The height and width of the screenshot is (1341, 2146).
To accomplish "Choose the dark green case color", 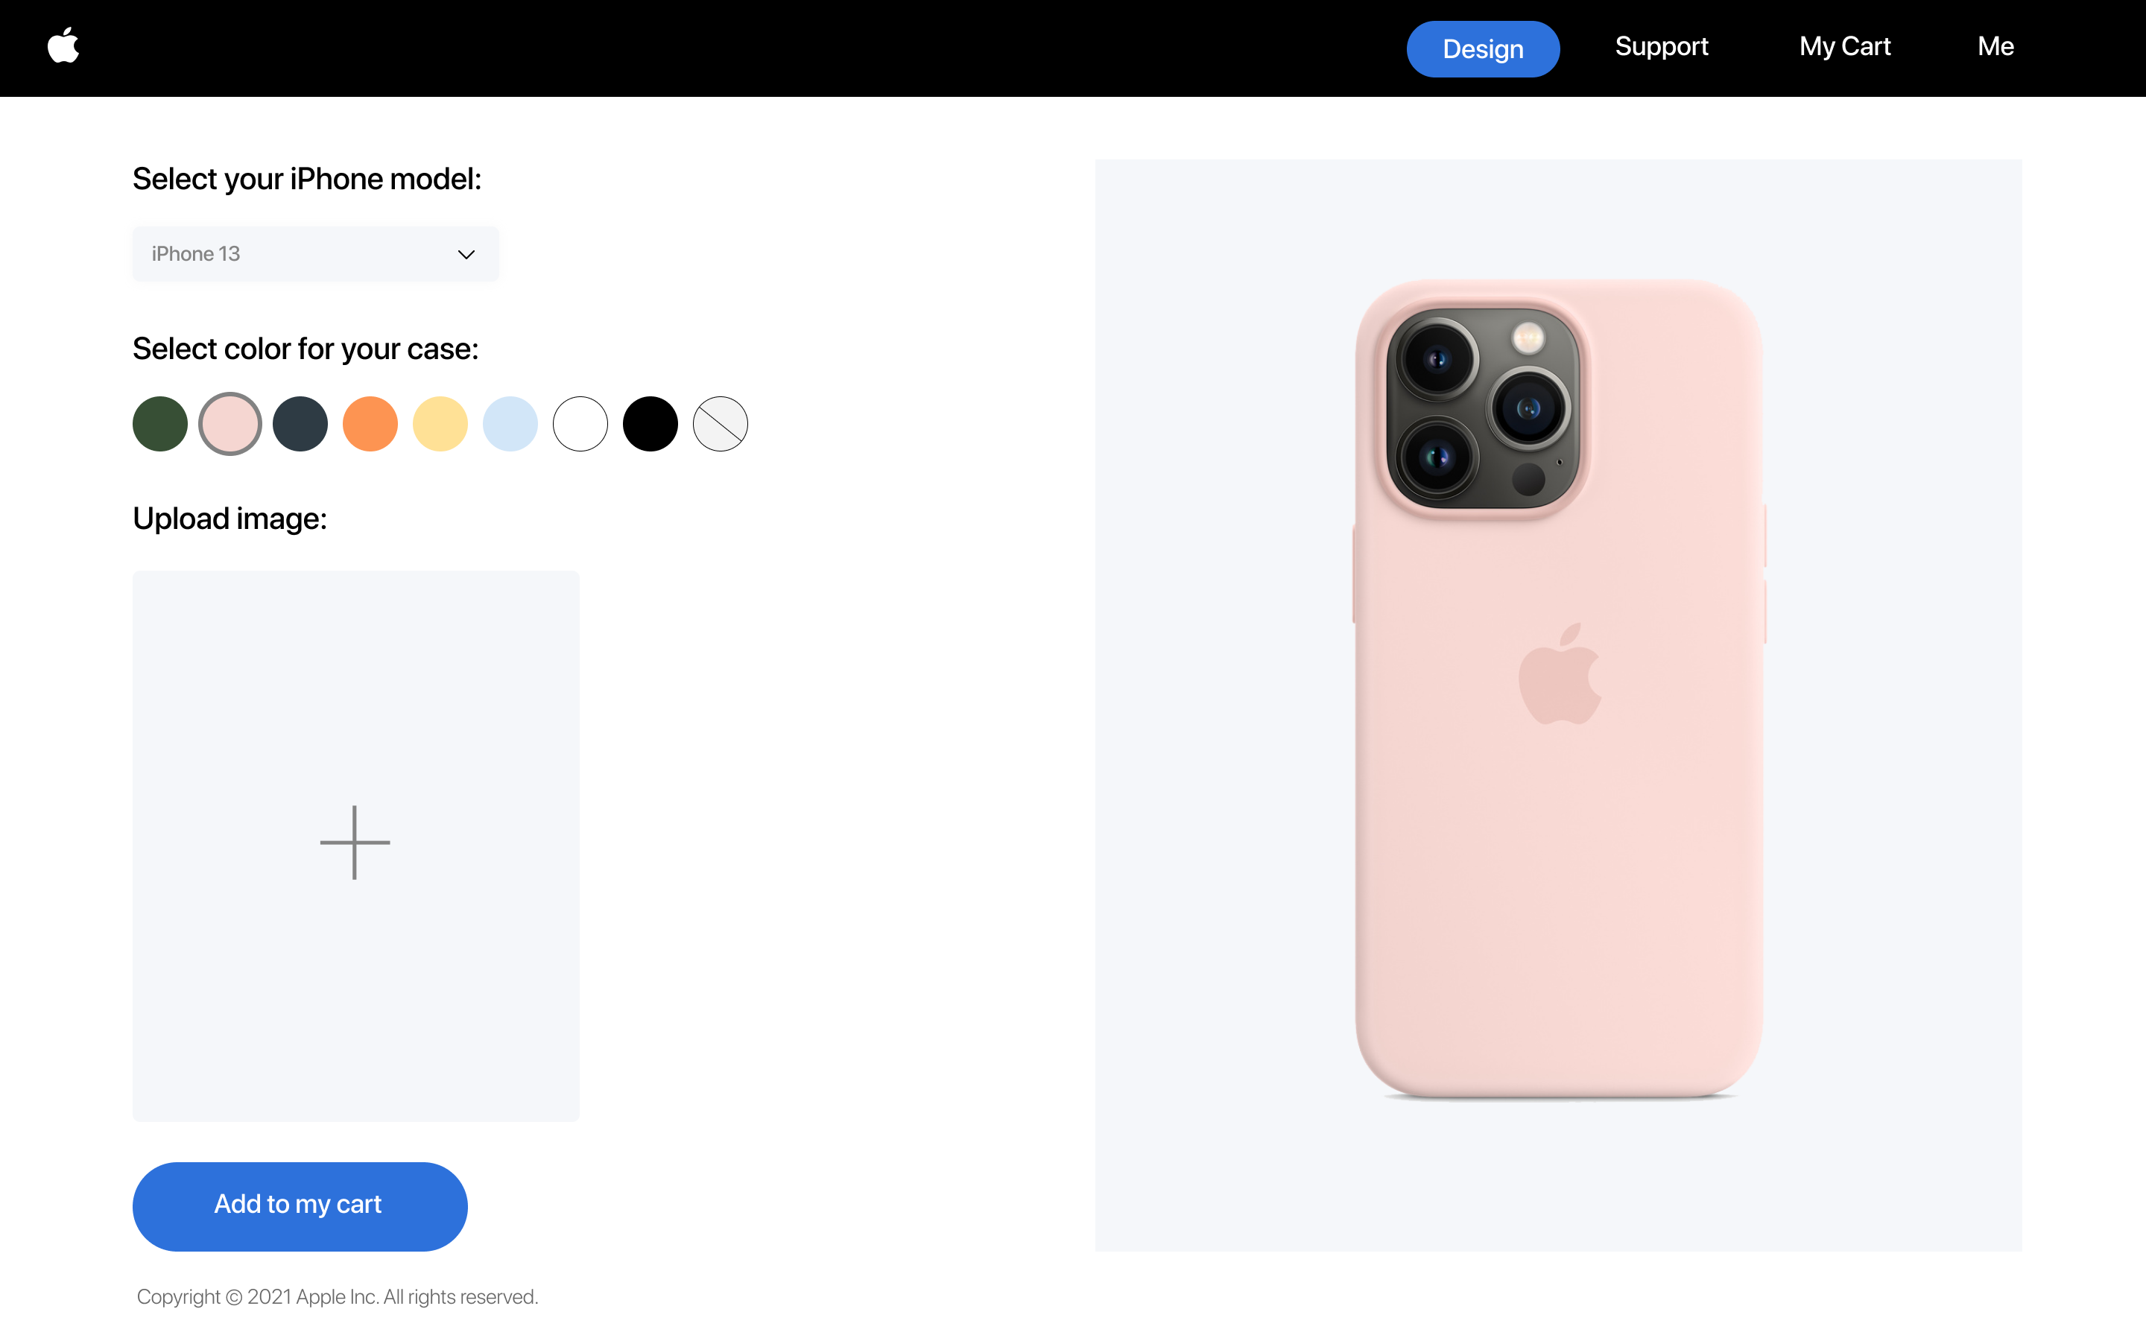I will pyautogui.click(x=160, y=424).
